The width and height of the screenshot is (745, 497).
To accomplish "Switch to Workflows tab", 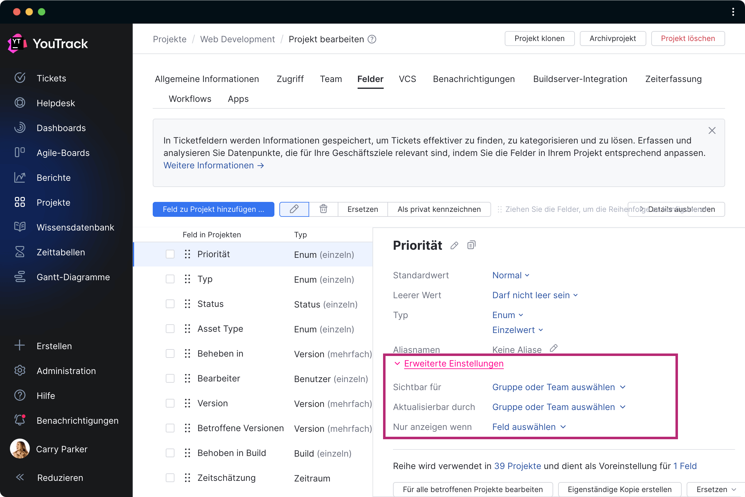I will [190, 99].
